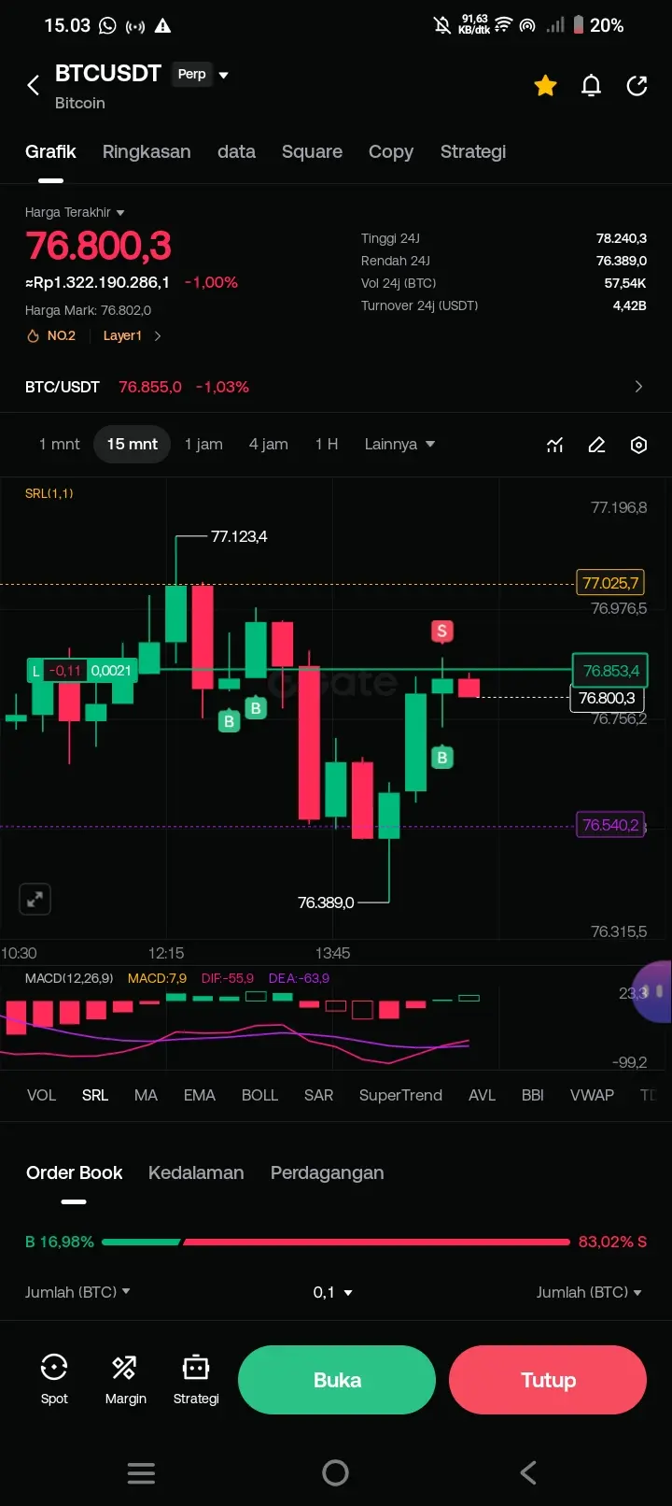Open chart settings hexagon icon
This screenshot has width=672, height=1506.
click(638, 445)
